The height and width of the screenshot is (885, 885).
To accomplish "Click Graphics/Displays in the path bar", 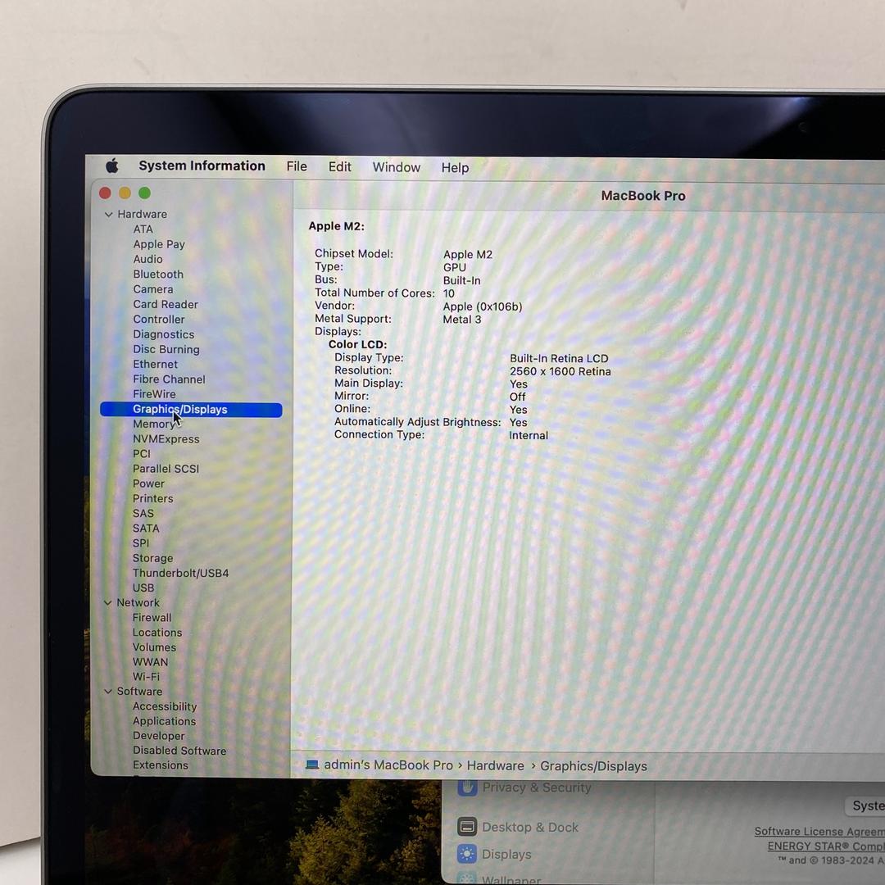I will [x=594, y=766].
